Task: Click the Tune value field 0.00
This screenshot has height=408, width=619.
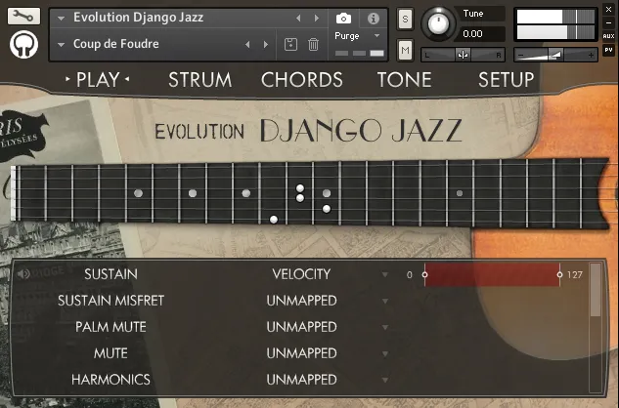Action: point(480,34)
